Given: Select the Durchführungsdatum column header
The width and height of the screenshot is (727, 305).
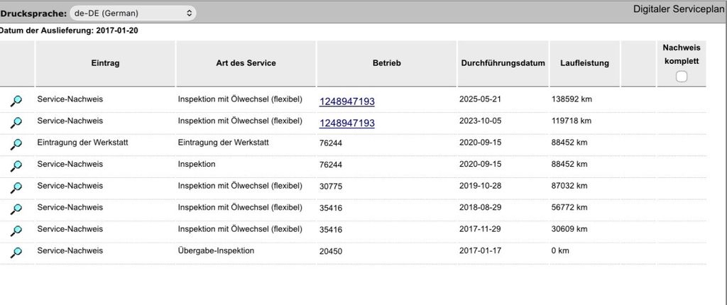Looking at the screenshot, I should pos(503,63).
